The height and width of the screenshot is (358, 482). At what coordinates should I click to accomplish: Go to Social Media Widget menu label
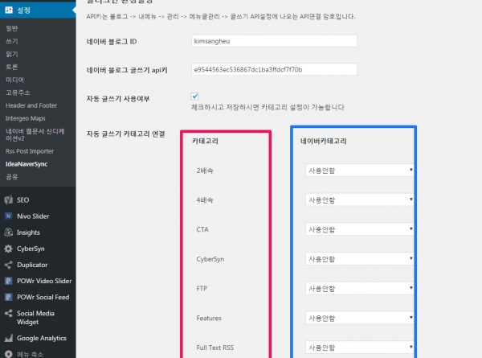tap(35, 317)
